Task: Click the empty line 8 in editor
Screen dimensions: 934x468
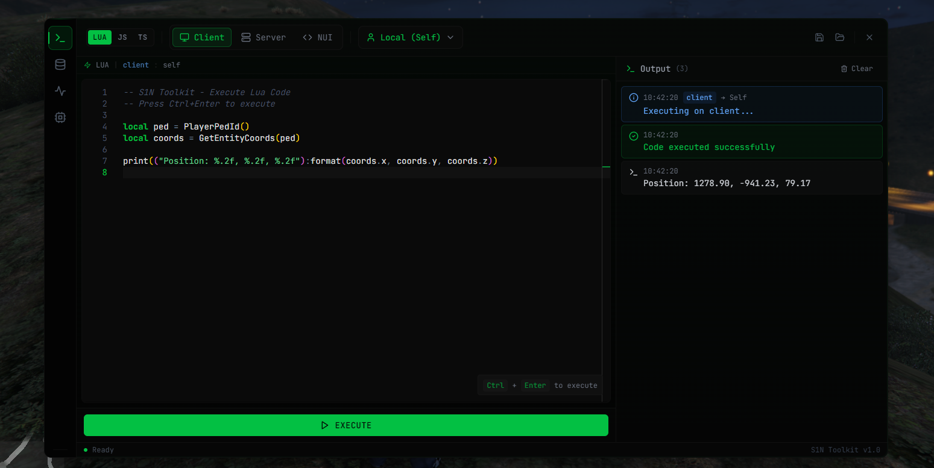Action: (362, 172)
